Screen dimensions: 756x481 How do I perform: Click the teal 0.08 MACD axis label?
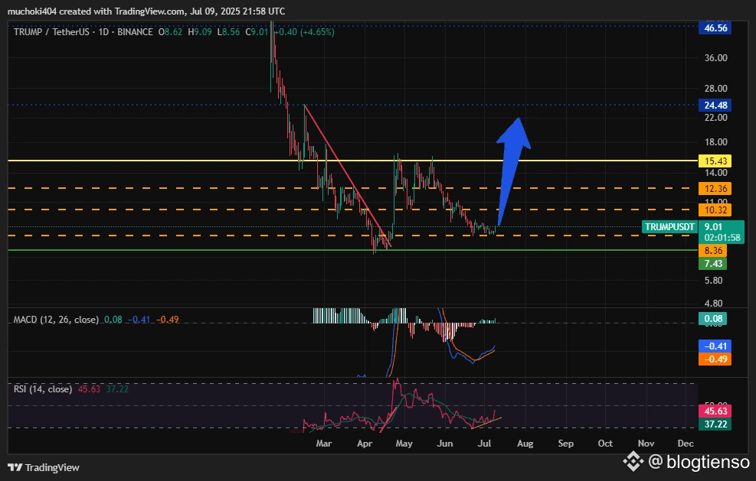click(712, 318)
